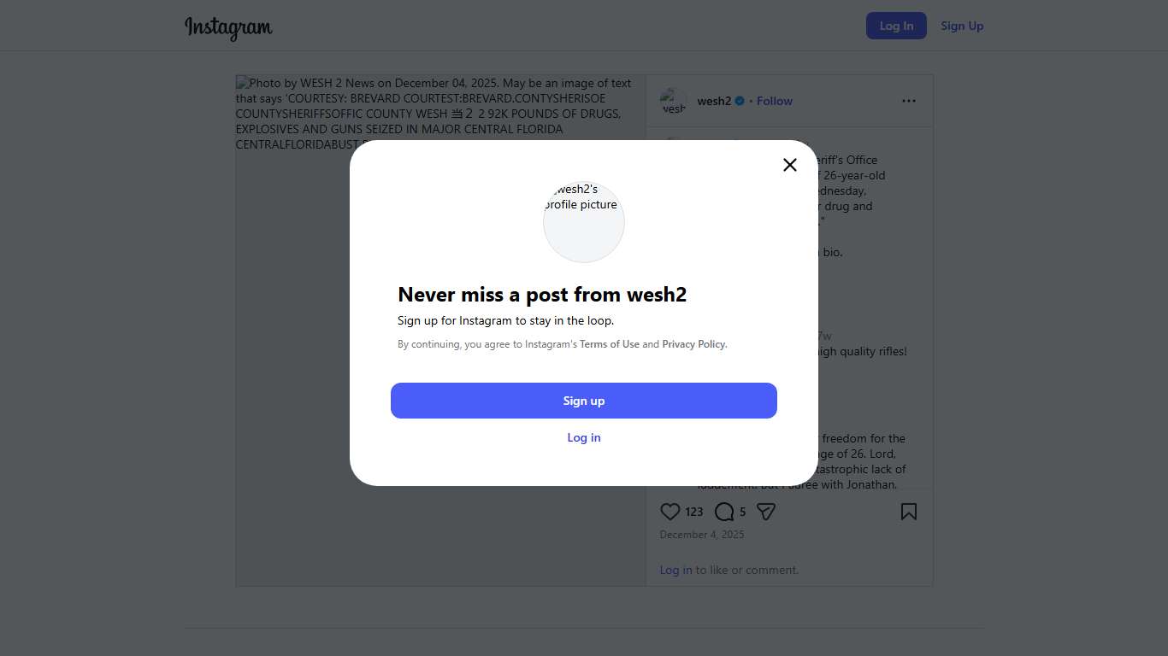1168x656 pixels.
Task: Click the verified badge next to wesh2
Action: [x=740, y=101]
